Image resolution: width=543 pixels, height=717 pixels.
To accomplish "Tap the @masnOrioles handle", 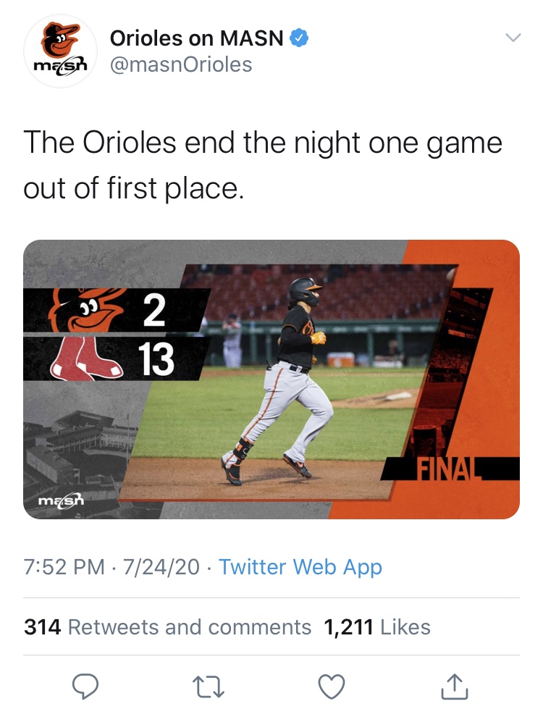I will (181, 64).
